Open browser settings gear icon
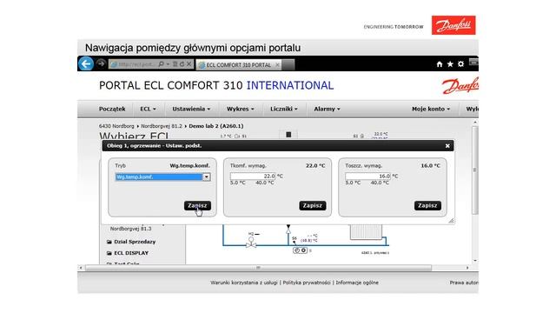 click(x=460, y=63)
